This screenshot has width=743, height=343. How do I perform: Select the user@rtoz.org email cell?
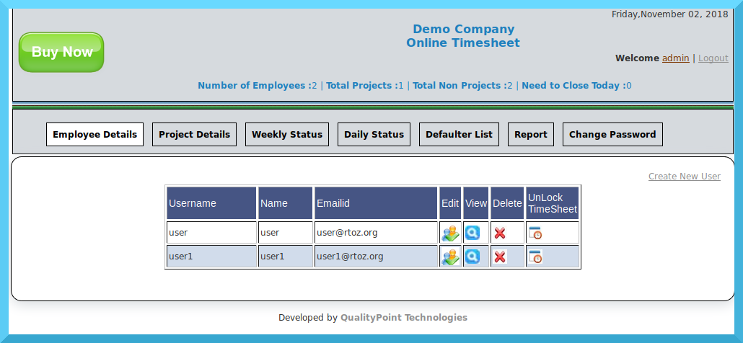376,233
